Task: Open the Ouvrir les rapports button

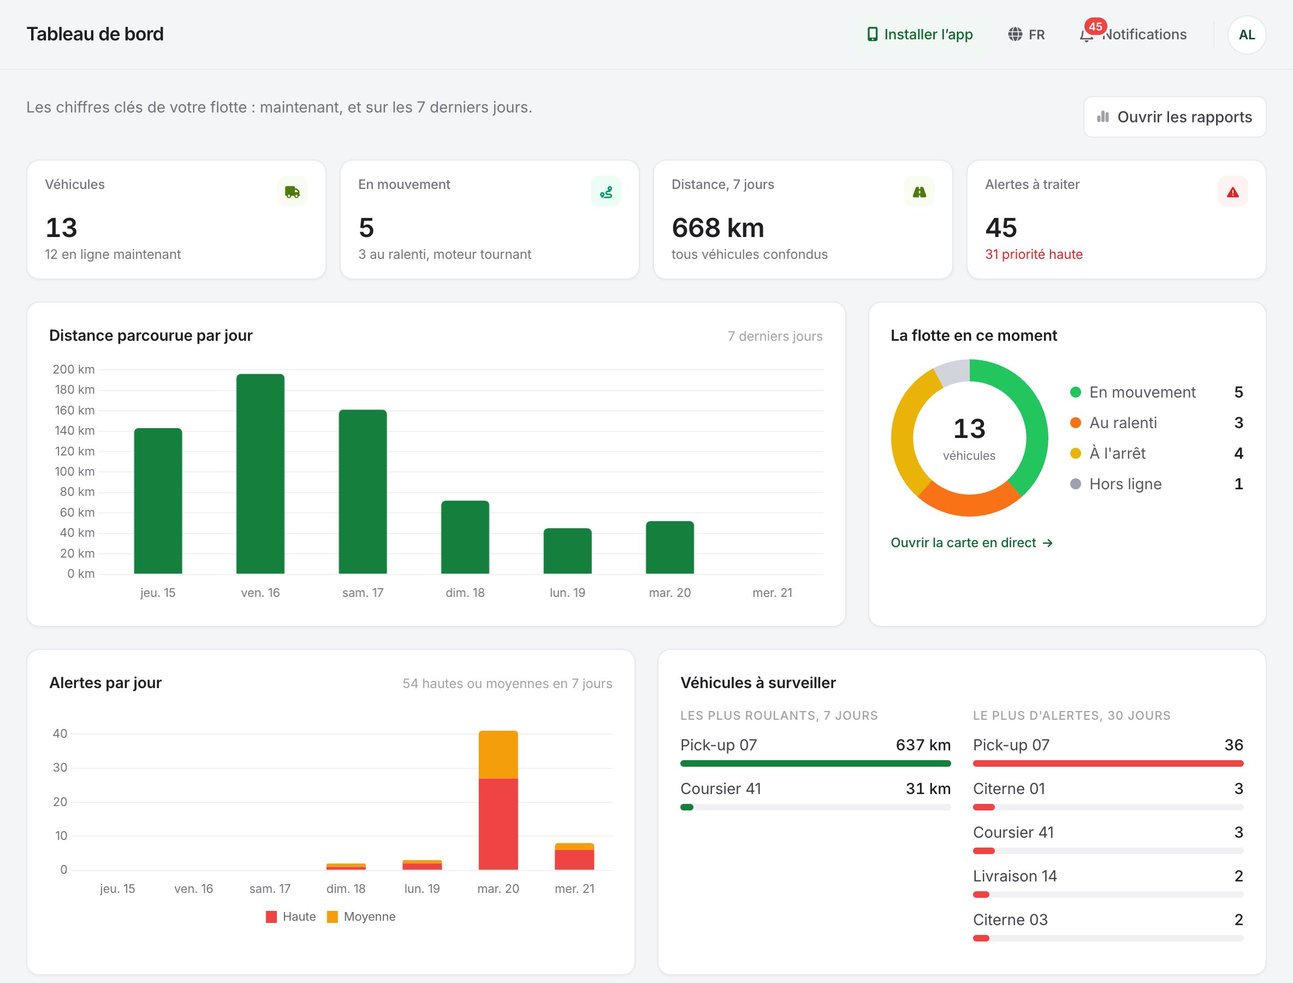Action: tap(1175, 117)
